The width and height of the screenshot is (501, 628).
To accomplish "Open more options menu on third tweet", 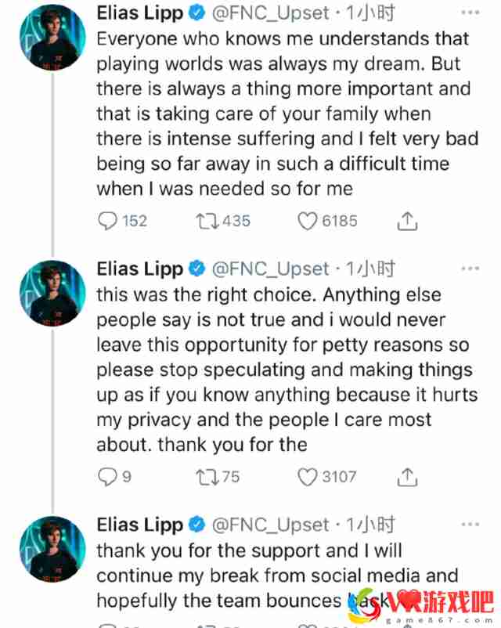I will (470, 525).
